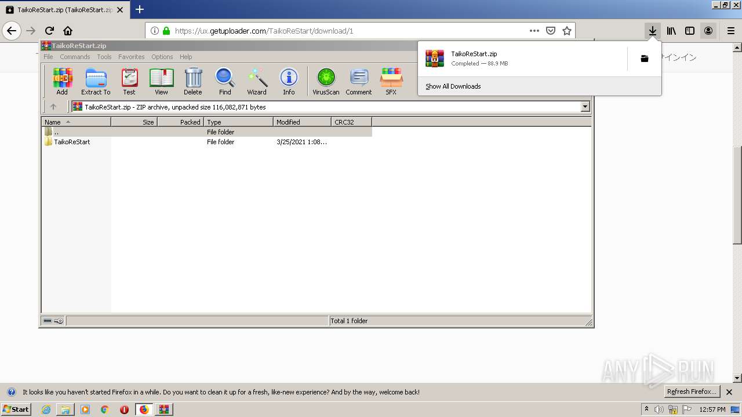
Task: Click the browser page vertical scrollbar
Action: (737, 194)
